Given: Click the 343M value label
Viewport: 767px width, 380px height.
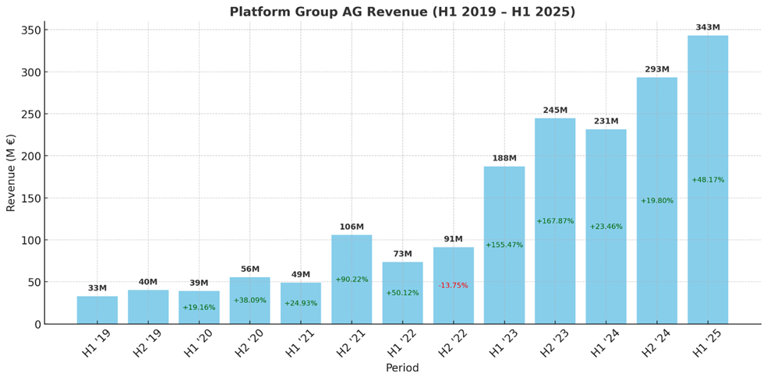Looking at the screenshot, I should point(708,28).
